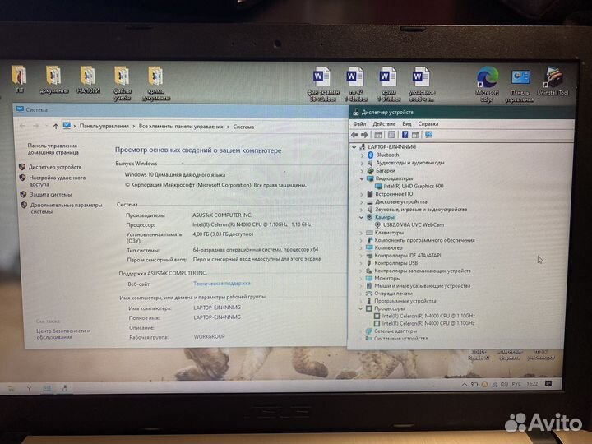Open 'Справка' menu in Device Manager
The width and height of the screenshot is (592, 444).
point(428,123)
